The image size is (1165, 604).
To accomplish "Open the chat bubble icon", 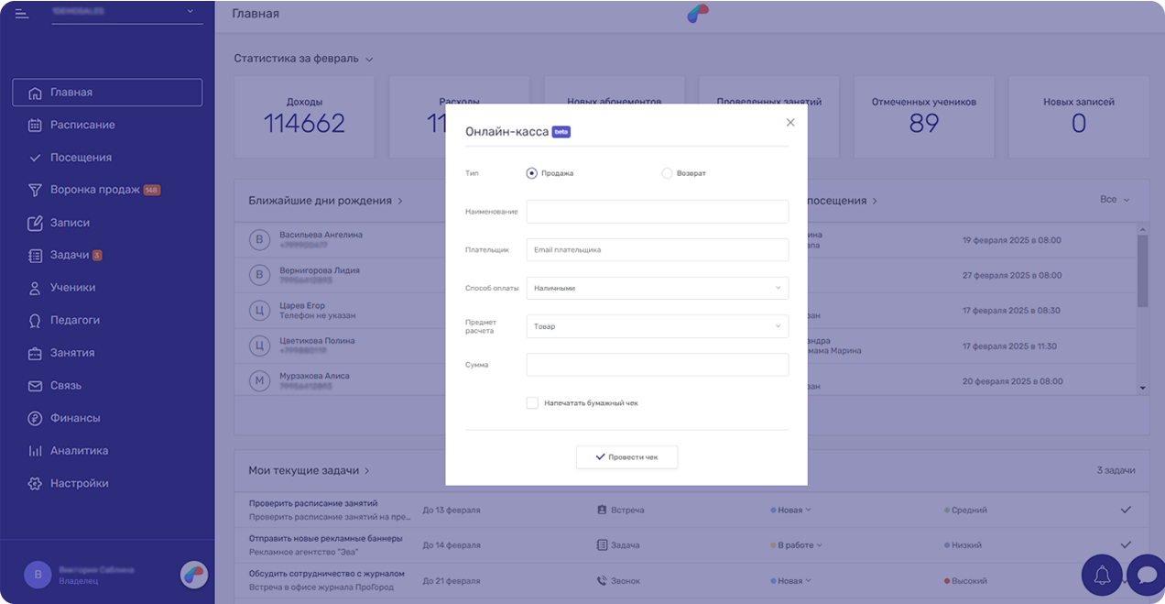I will coord(1145,575).
